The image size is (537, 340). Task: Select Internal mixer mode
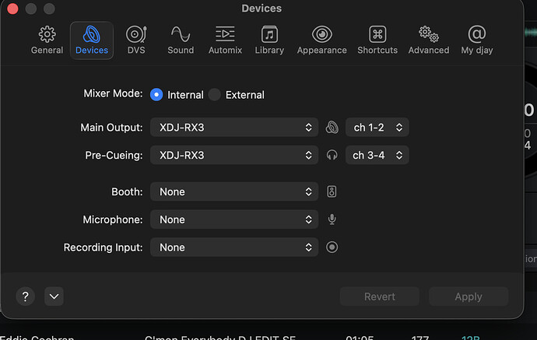click(x=156, y=95)
